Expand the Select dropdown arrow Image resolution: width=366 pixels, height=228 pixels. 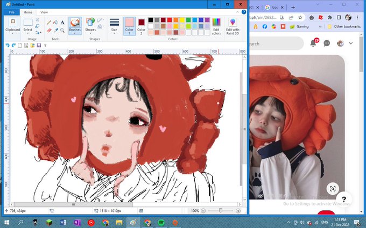tap(27, 33)
